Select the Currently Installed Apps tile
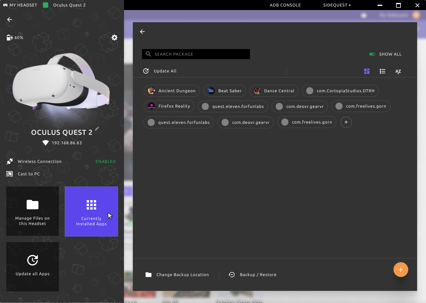This screenshot has width=426, height=303. 91,211
